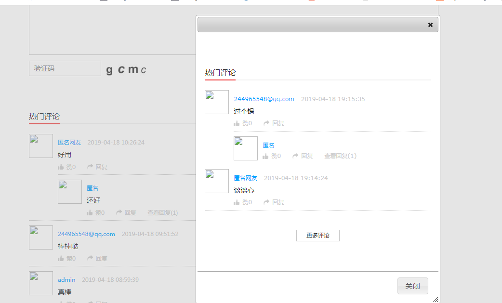Reply to the 棒棒哒 comment

97,259
